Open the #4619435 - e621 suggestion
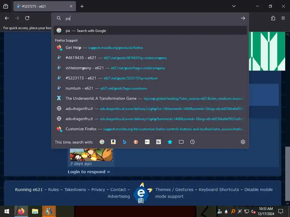The height and width of the screenshot is (217, 290). pyautogui.click(x=150, y=58)
